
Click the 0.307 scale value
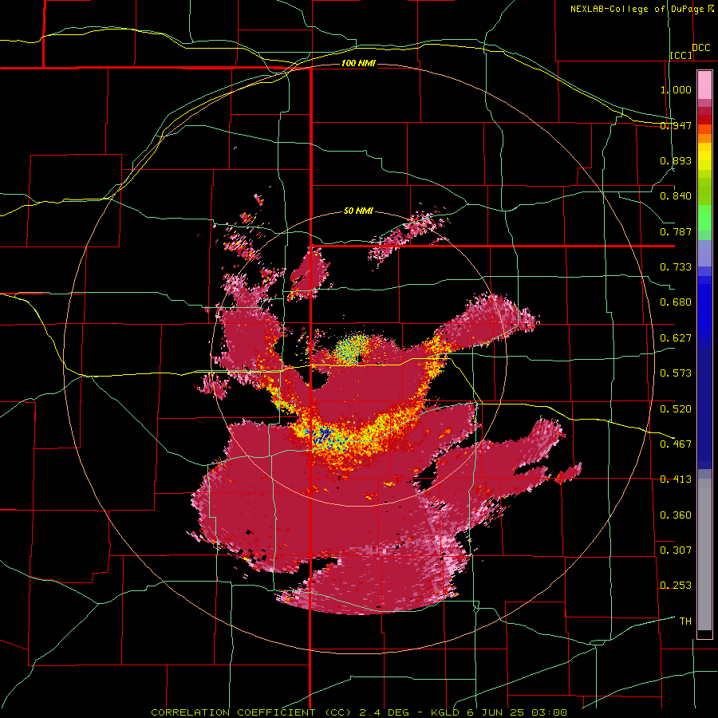(x=676, y=550)
